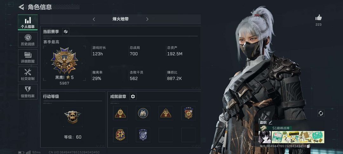Image resolution: width=343 pixels, height=154 pixels.
Task: Toggle the season with the swap icon beside 当前赛季
Action: [x=66, y=32]
